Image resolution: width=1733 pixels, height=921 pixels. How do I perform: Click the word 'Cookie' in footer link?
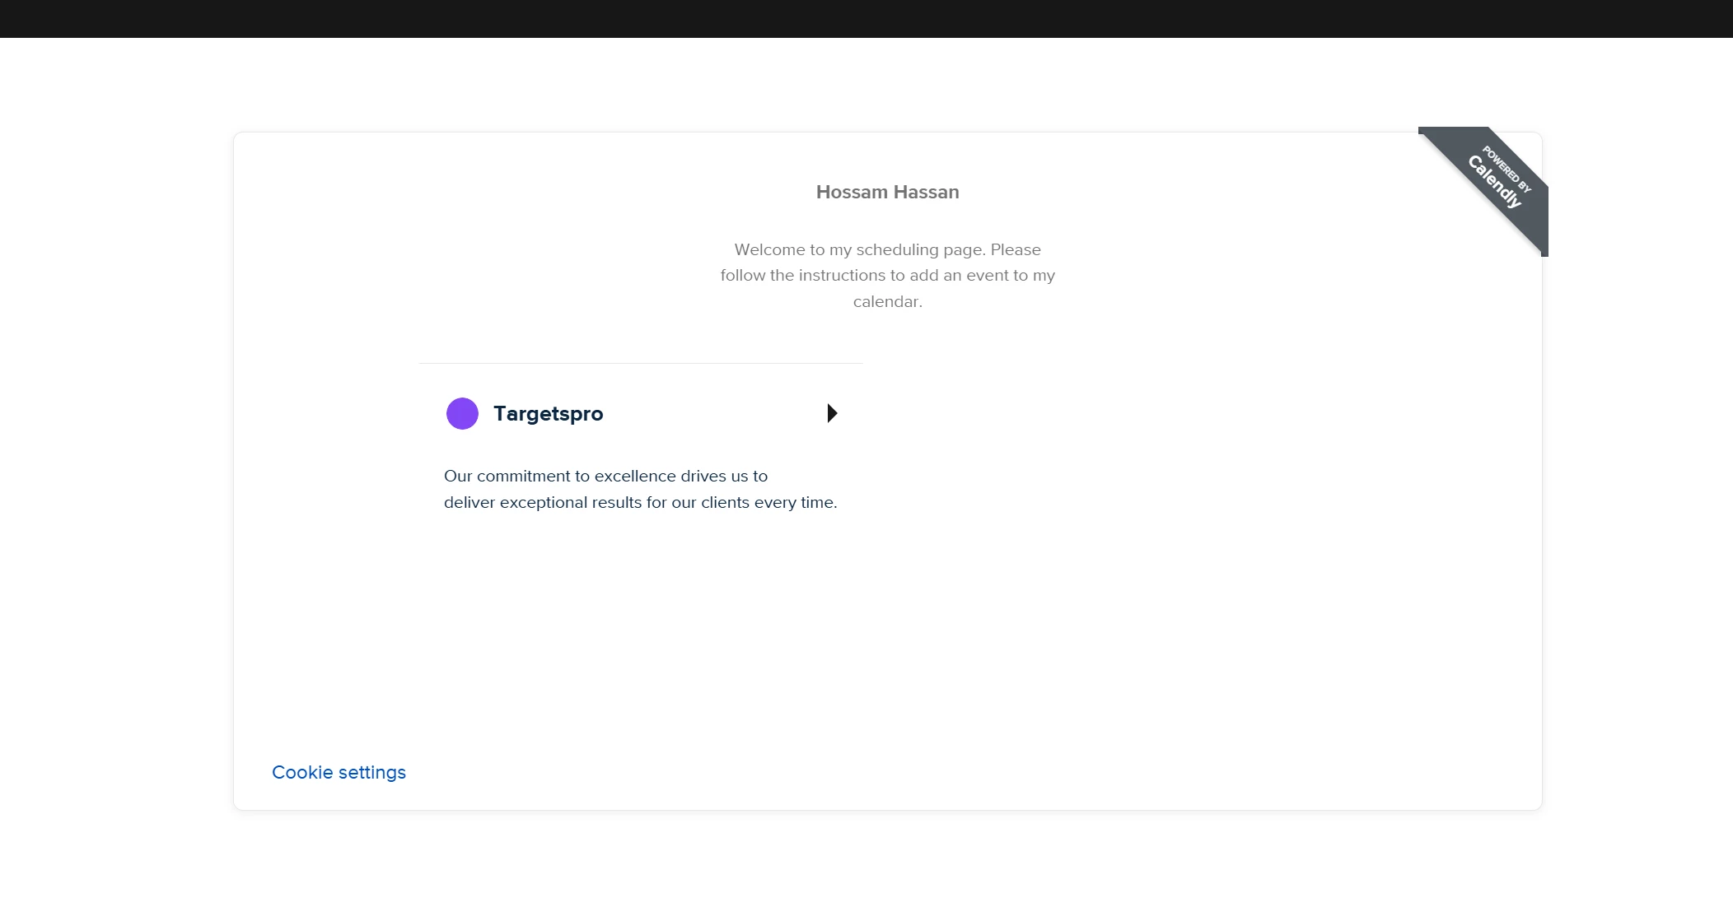pos(302,772)
